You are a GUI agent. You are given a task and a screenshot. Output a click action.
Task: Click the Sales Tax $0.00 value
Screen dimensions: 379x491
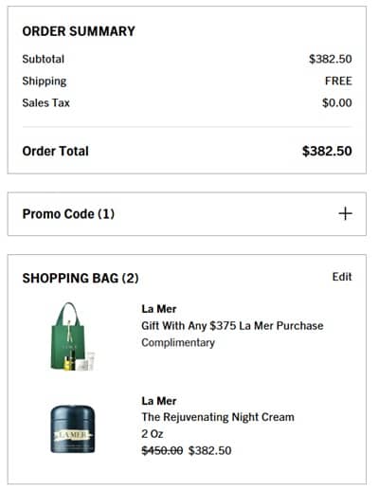click(x=337, y=102)
